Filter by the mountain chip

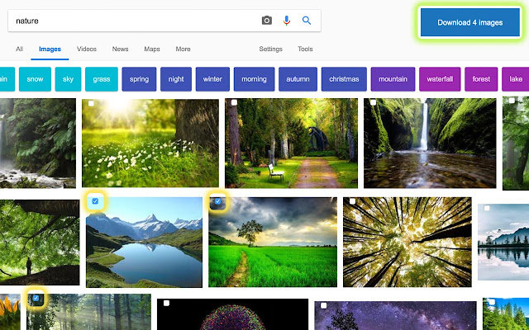393,79
